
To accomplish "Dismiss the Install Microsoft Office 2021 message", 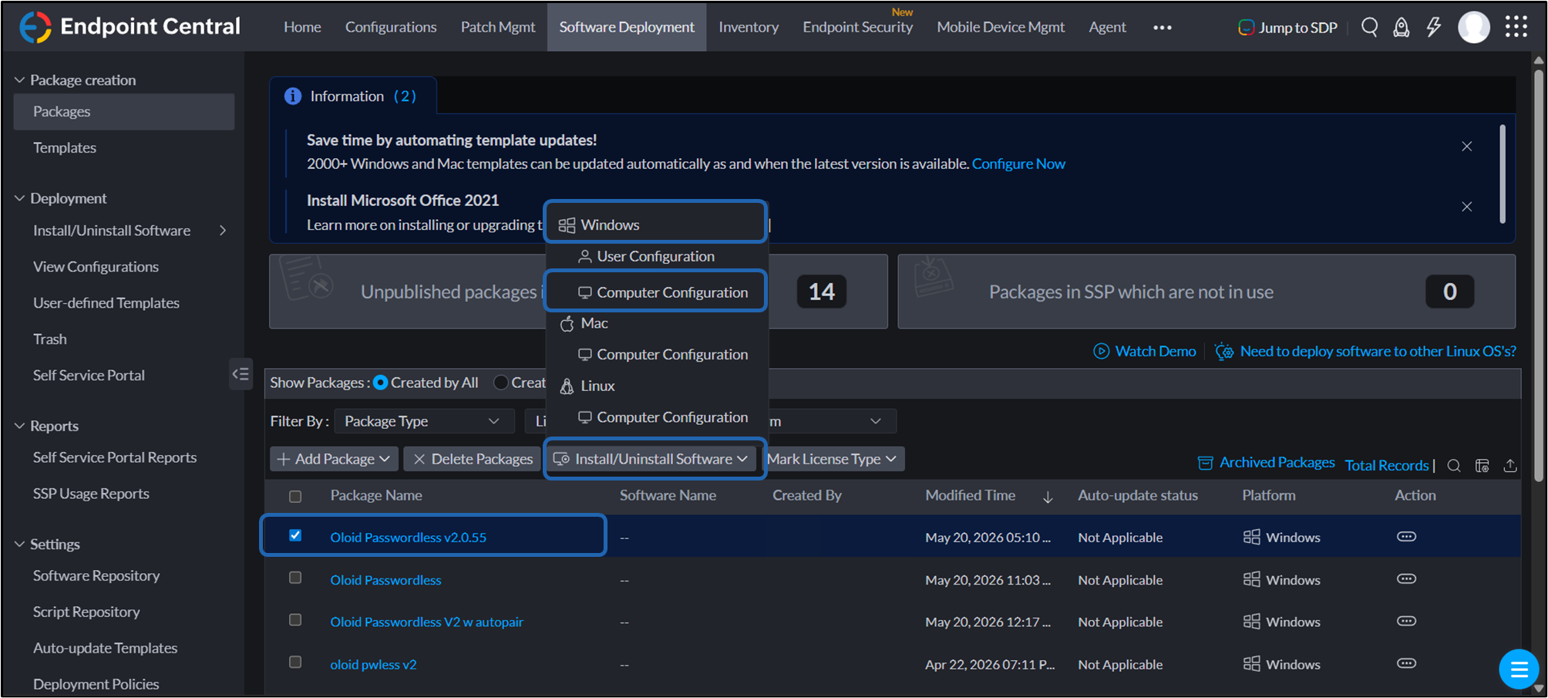I will pyautogui.click(x=1466, y=207).
